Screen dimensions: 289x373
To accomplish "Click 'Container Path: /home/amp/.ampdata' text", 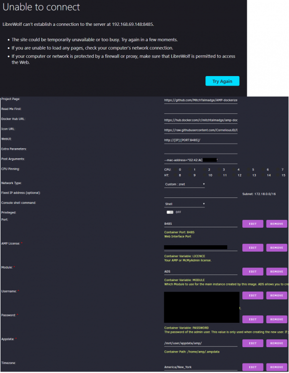I will 192,352.
